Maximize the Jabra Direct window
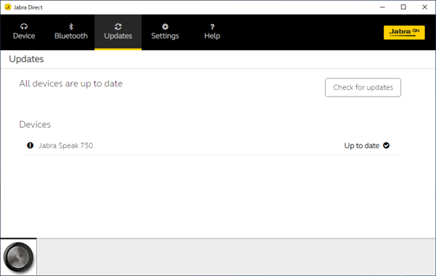This screenshot has height=276, width=436. [x=403, y=7]
